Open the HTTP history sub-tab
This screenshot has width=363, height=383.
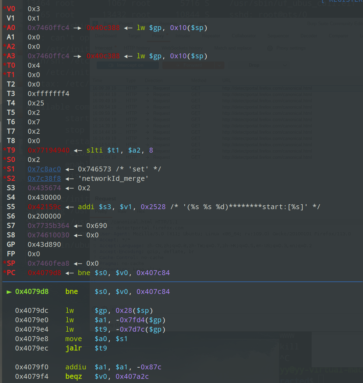(138, 48)
